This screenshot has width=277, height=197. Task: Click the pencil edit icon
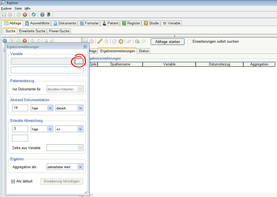point(100,42)
